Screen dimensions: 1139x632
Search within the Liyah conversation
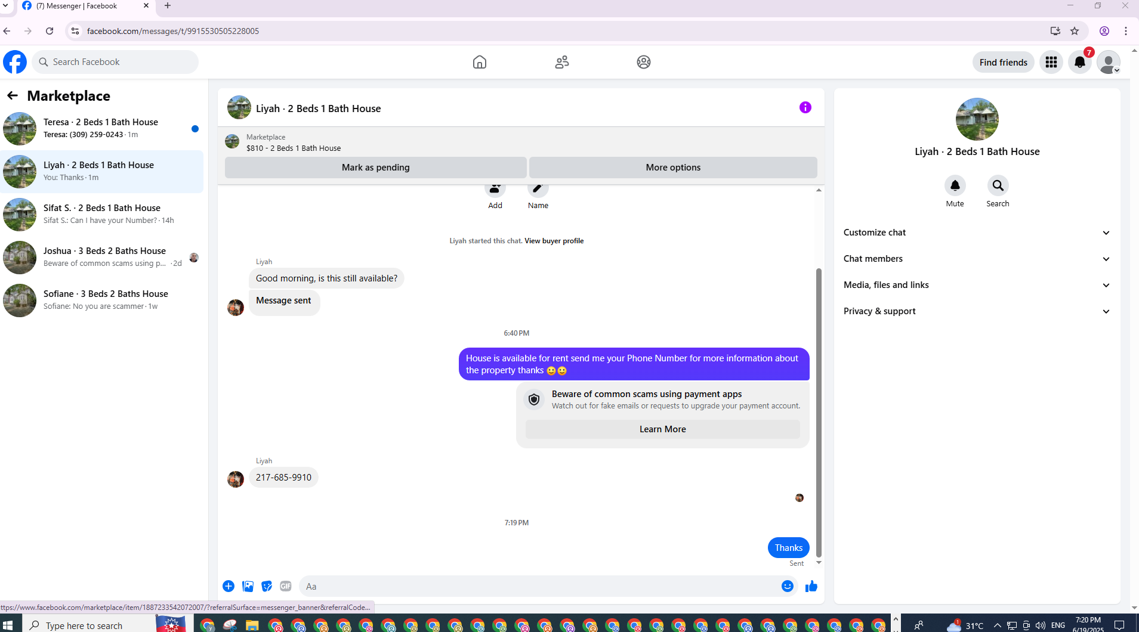point(998,186)
